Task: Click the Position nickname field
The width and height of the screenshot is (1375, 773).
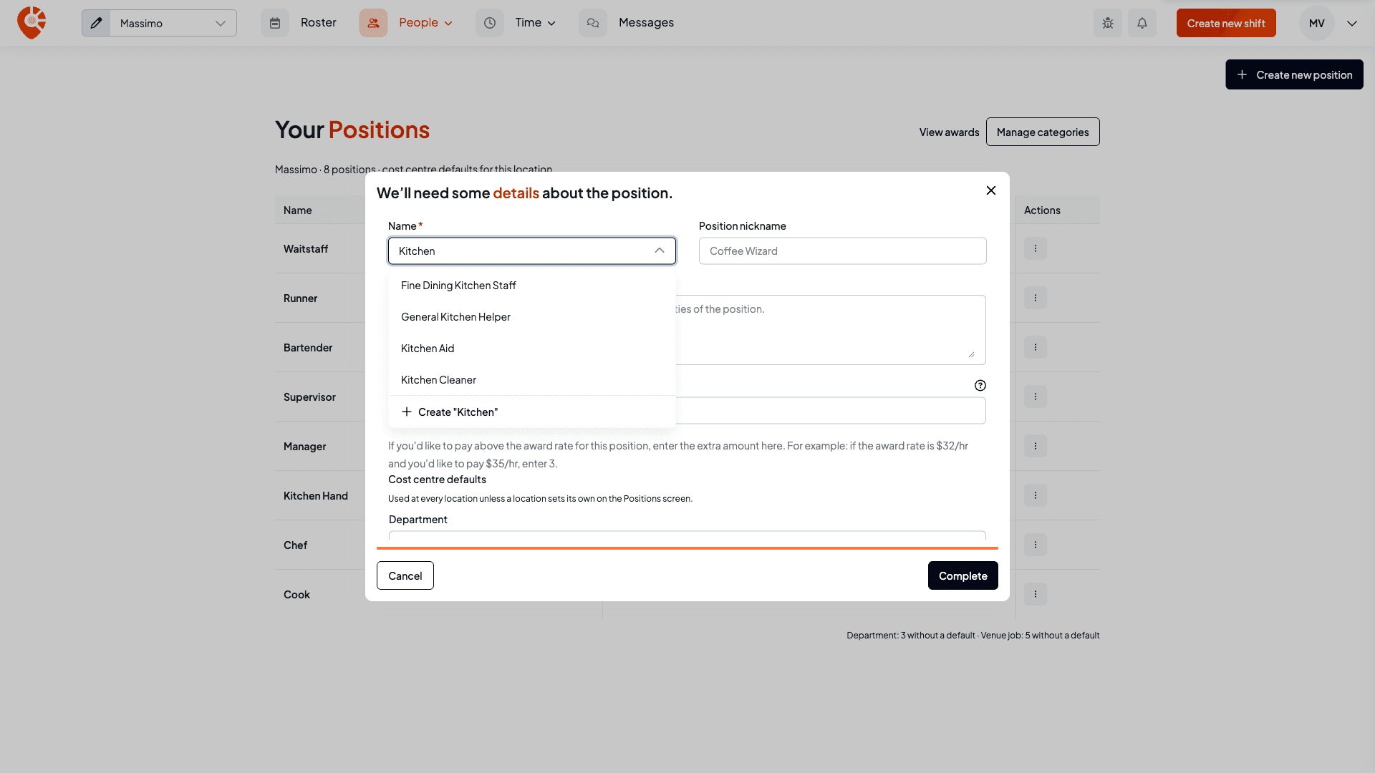Action: [x=843, y=251]
